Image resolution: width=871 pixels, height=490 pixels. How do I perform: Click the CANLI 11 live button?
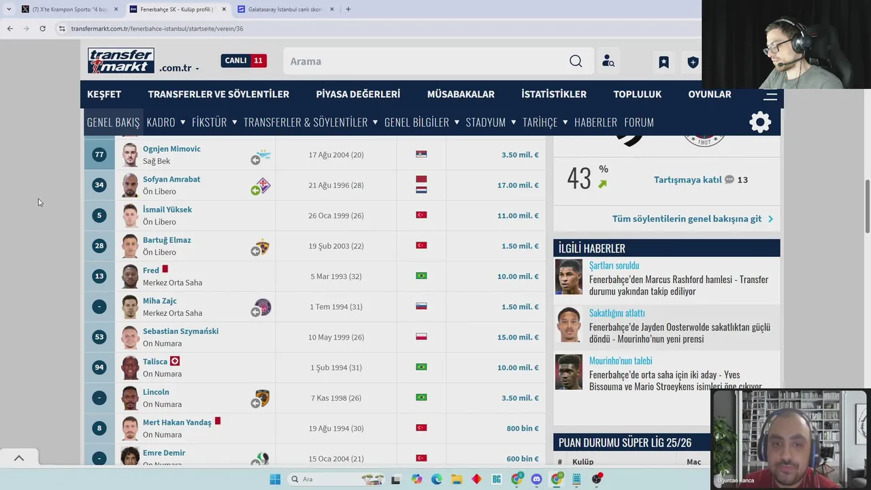(x=244, y=61)
